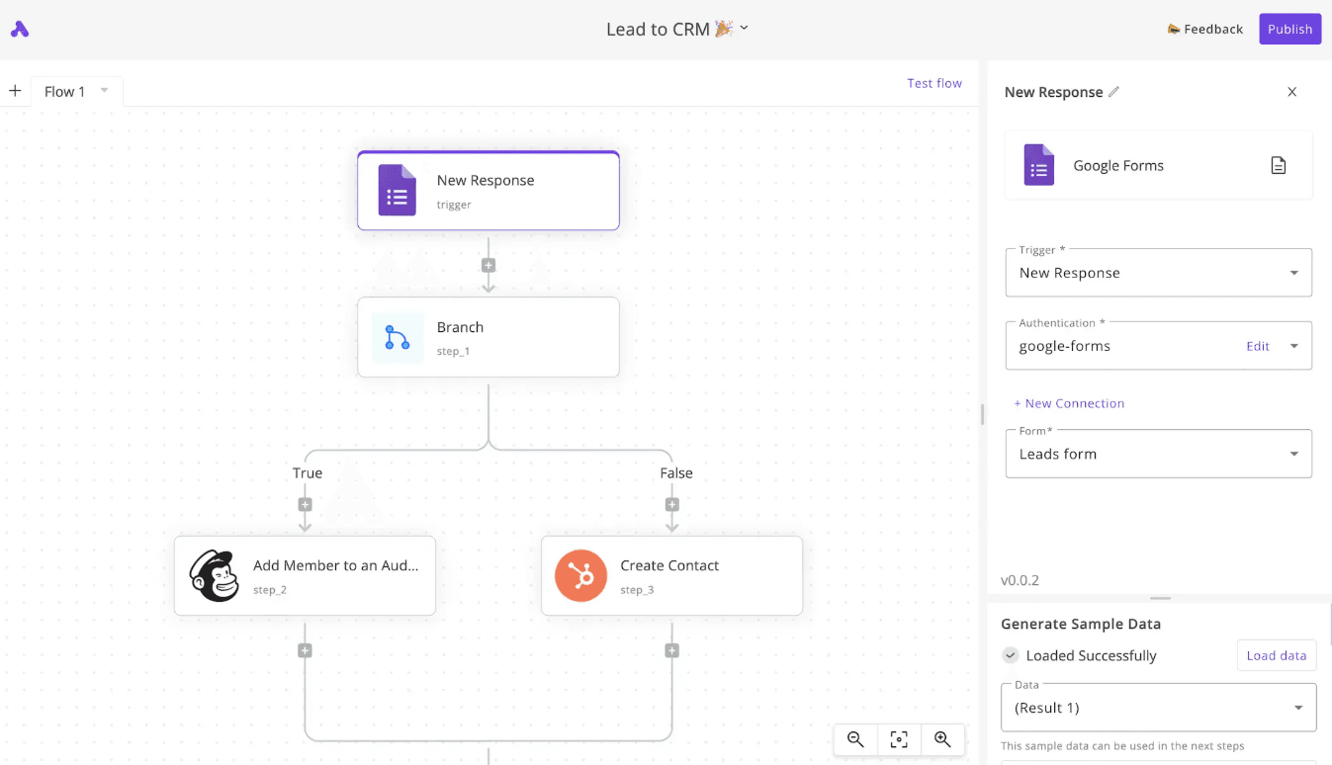
Task: Click the zoom-out icon on the canvas
Action: pyautogui.click(x=854, y=739)
